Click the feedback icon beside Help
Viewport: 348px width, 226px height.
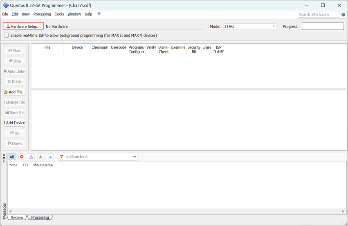(x=99, y=14)
